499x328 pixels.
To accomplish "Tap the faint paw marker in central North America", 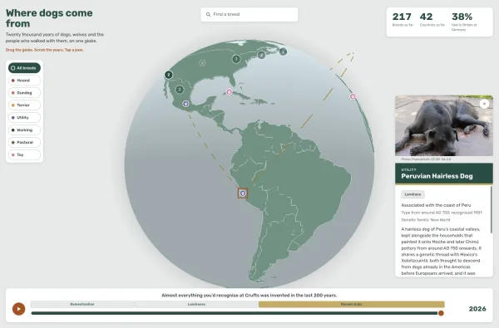I will [202, 63].
